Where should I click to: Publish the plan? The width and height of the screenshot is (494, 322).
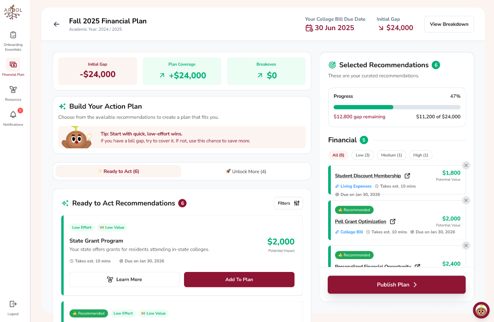396,285
